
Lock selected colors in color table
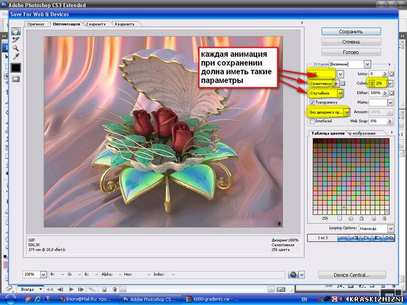(362, 218)
